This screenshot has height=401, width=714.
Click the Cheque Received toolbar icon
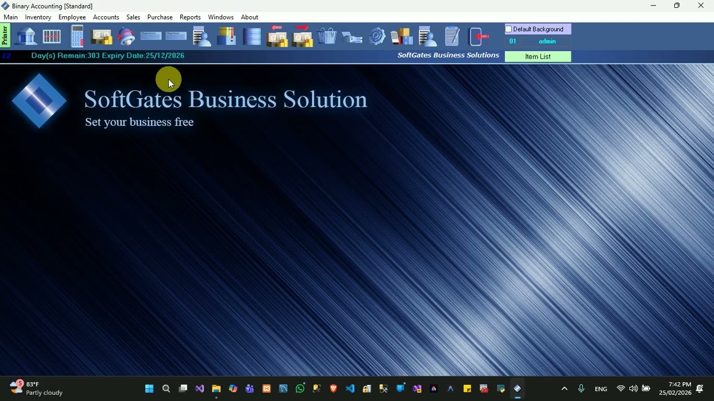pyautogui.click(x=151, y=36)
